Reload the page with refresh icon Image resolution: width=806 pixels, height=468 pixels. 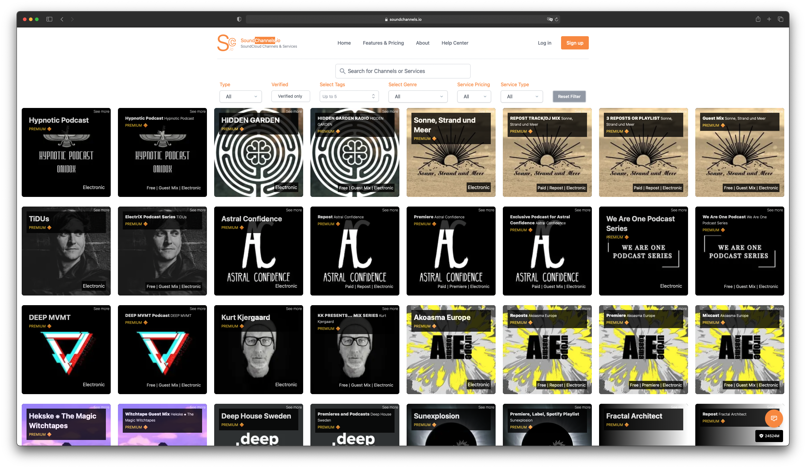coord(557,19)
